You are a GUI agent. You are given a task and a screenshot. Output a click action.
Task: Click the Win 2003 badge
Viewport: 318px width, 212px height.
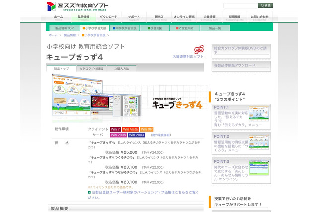[x=136, y=135]
